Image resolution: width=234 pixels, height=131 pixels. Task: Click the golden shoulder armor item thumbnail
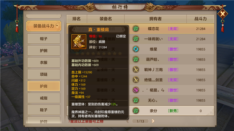click(x=79, y=42)
